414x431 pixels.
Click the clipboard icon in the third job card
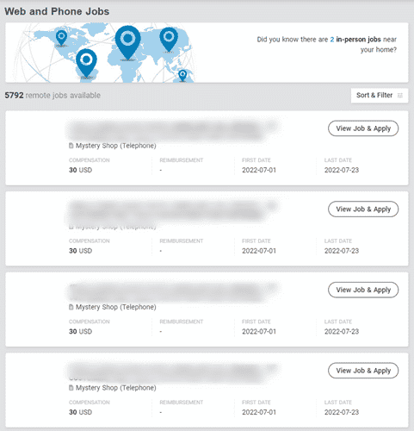click(71, 307)
